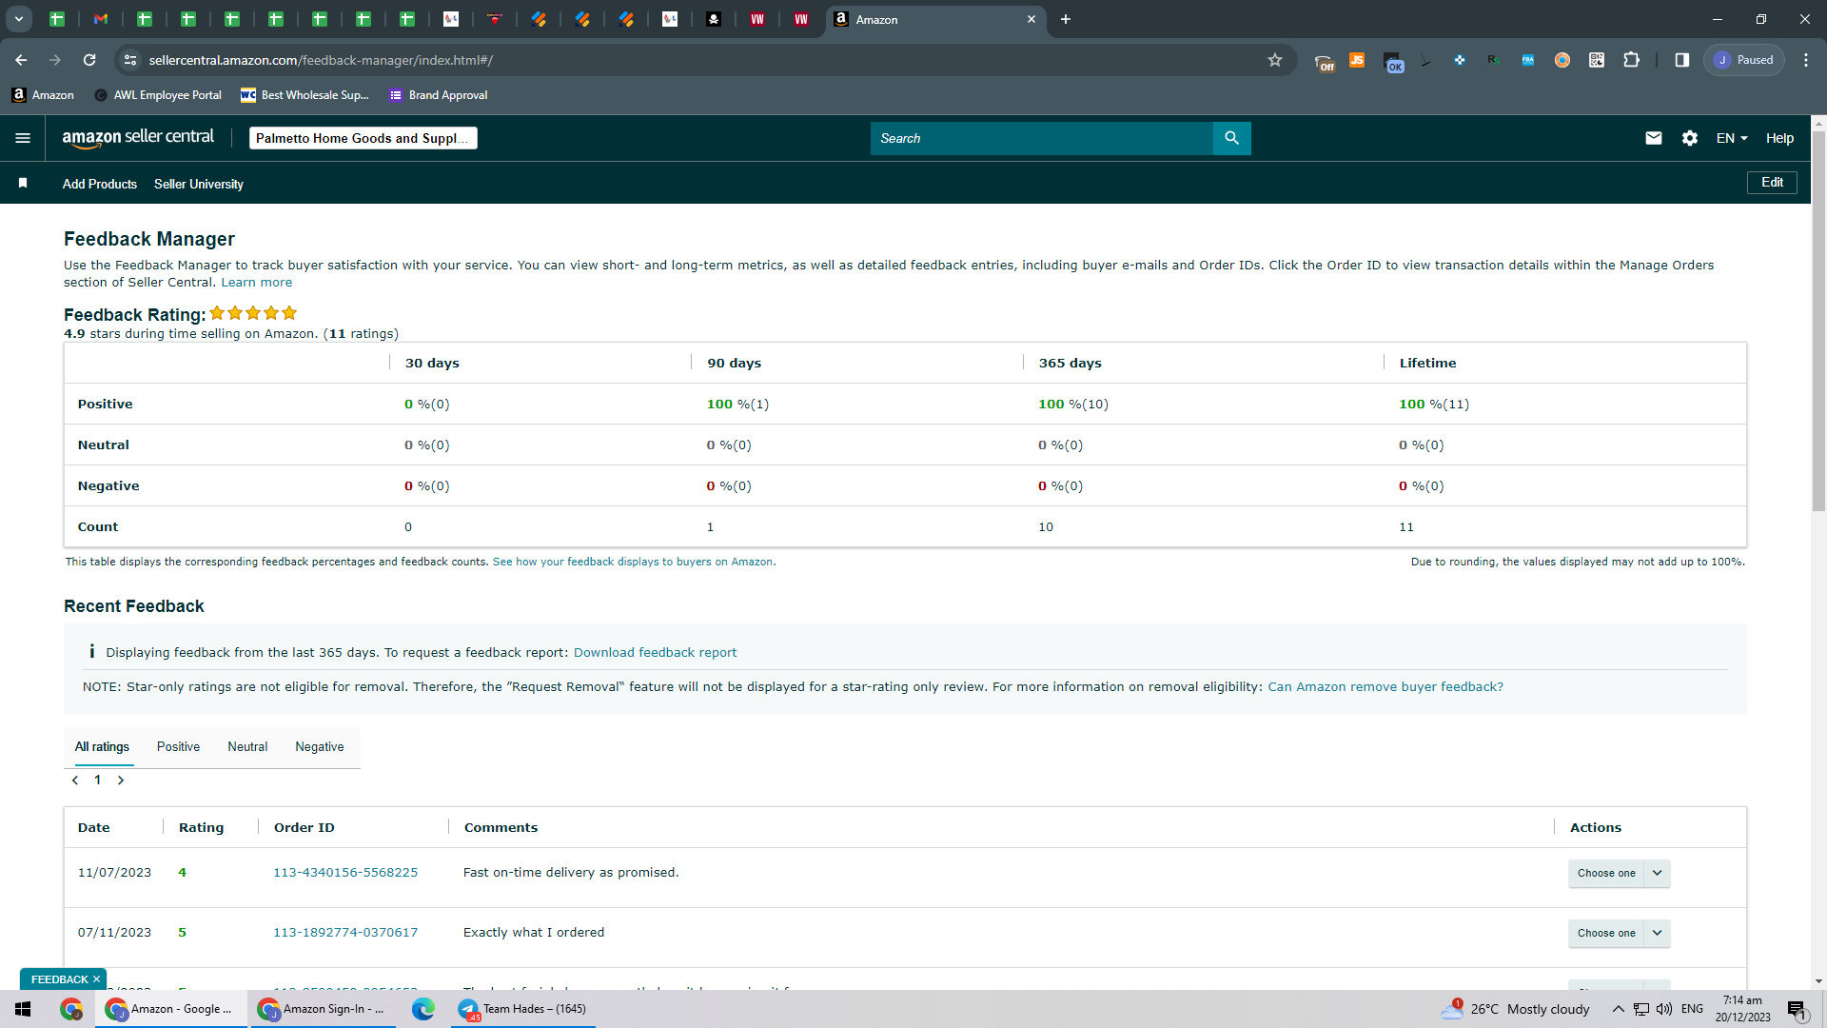Go to previous feedback page arrow
Viewport: 1827px width, 1028px height.
75,781
